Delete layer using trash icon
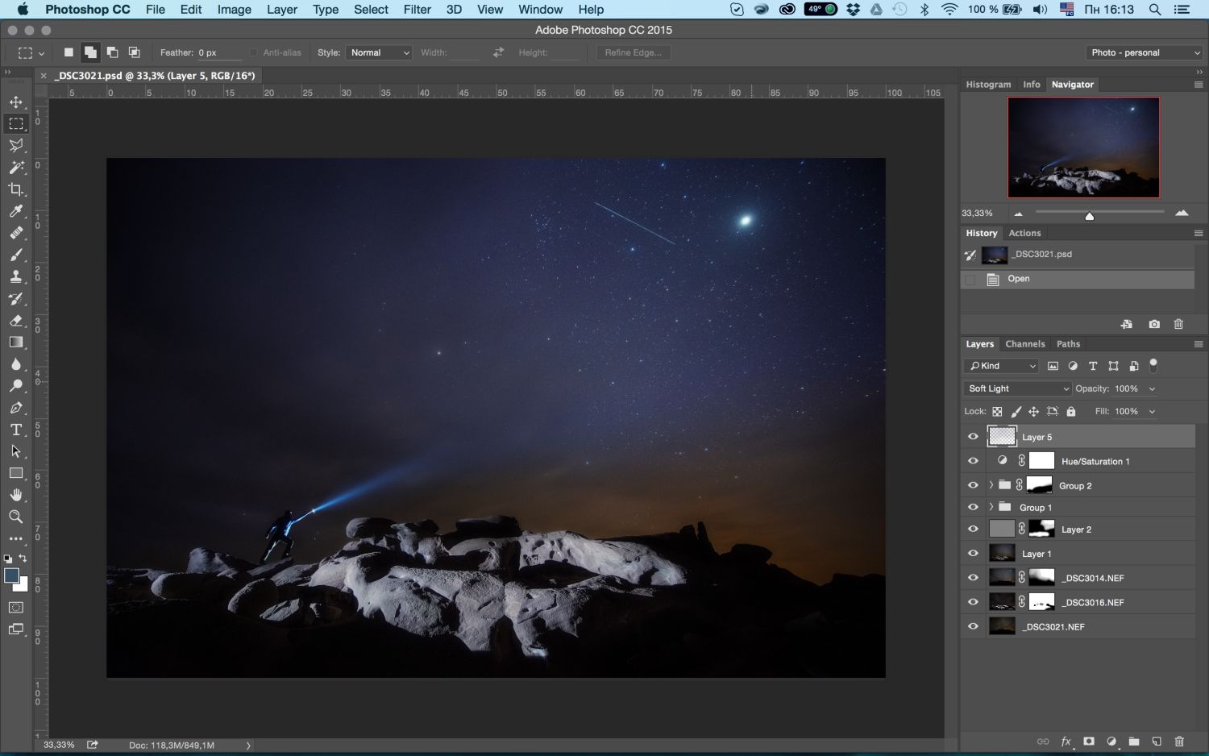This screenshot has height=756, width=1209. point(1179,741)
